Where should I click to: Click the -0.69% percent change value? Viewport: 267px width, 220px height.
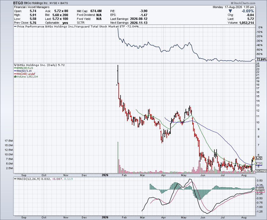coord(248,11)
